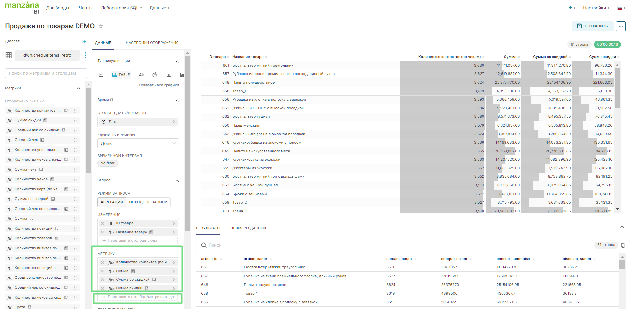629x309 pixels.
Task: Open the 'День' time unit dropdown
Action: point(138,144)
